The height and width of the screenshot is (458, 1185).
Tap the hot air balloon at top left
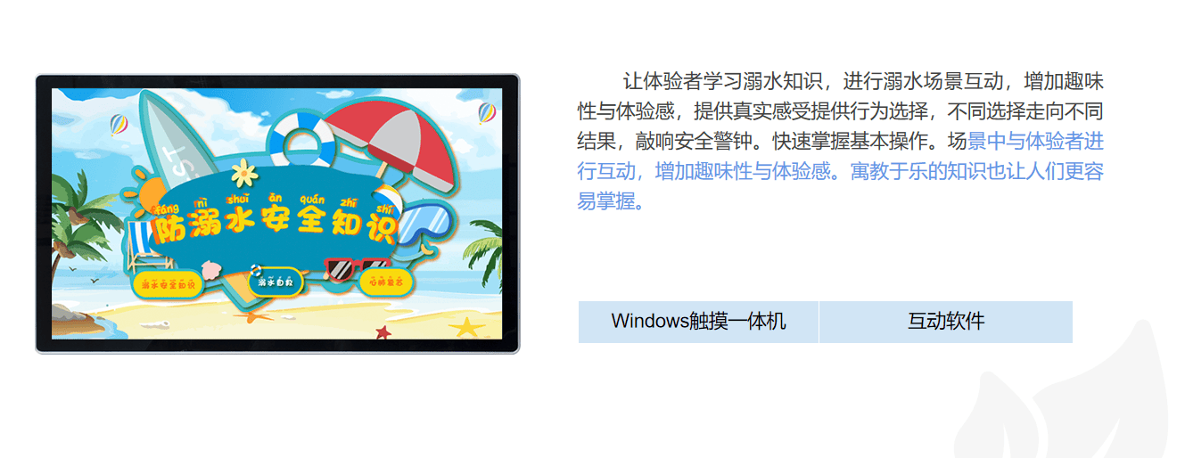click(119, 124)
